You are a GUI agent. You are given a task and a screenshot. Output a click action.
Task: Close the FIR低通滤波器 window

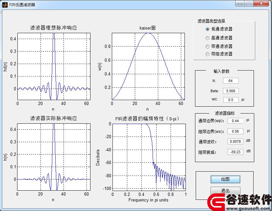click(261, 4)
